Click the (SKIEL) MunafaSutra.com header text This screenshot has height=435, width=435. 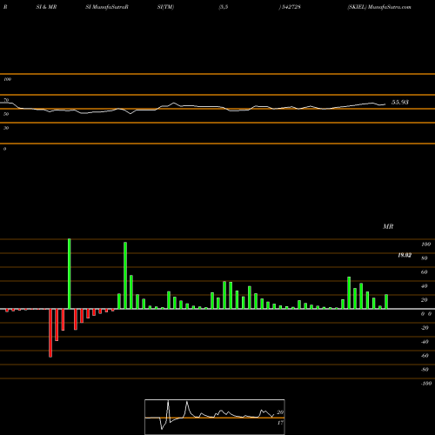click(379, 7)
